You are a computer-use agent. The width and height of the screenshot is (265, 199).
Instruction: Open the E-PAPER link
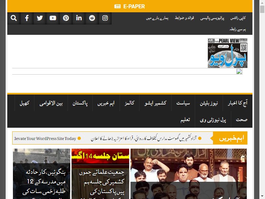(130, 6)
